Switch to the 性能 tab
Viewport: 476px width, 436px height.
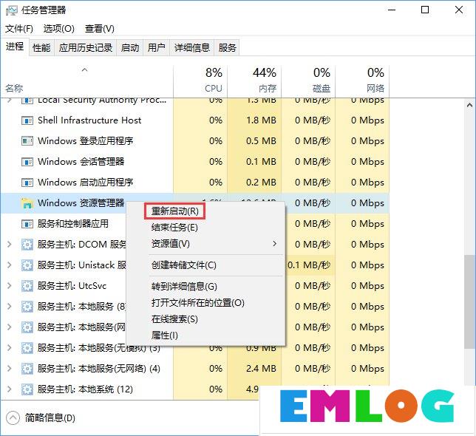point(41,47)
